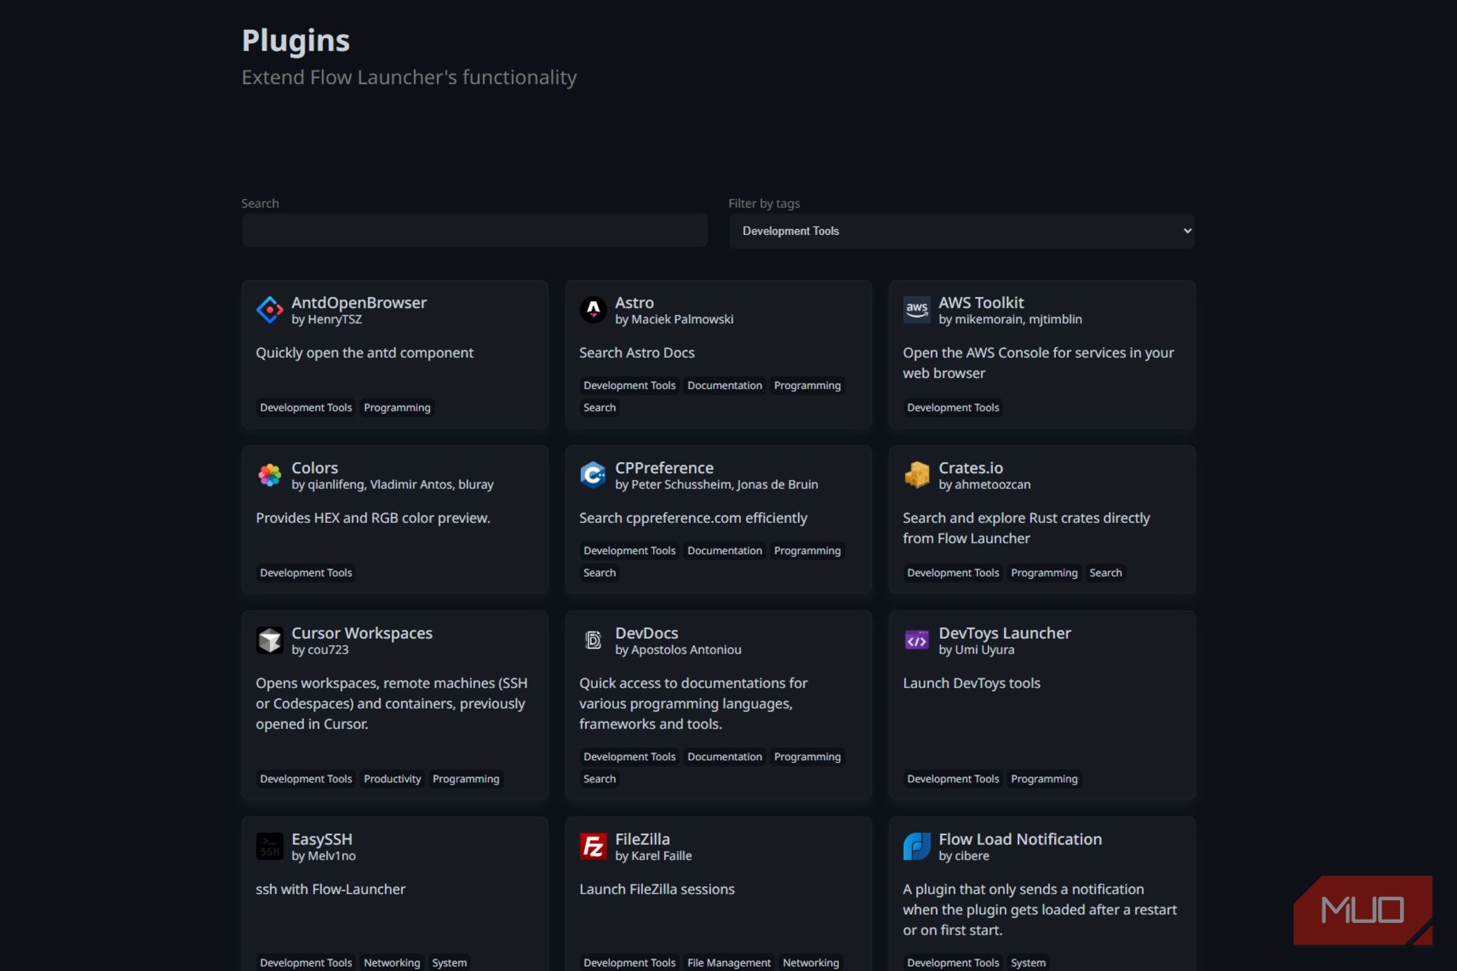Click the Productivity tag on Cursor Workspaces
Viewport: 1457px width, 971px height.
point(392,779)
